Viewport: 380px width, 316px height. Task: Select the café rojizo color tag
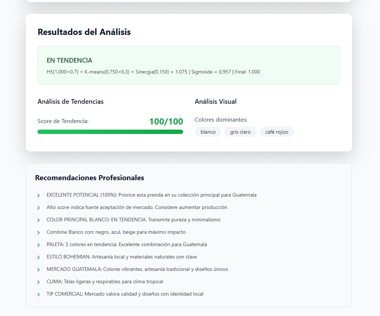point(277,132)
